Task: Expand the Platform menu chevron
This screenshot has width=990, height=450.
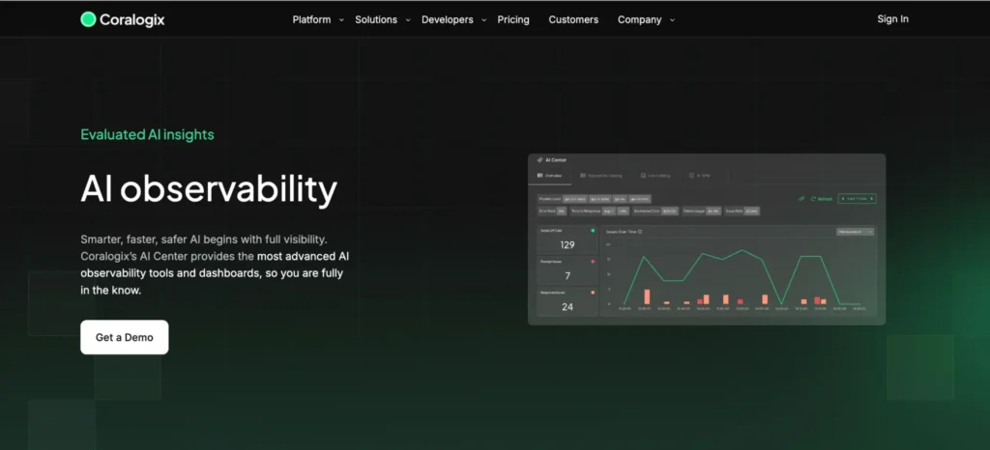Action: [341, 20]
